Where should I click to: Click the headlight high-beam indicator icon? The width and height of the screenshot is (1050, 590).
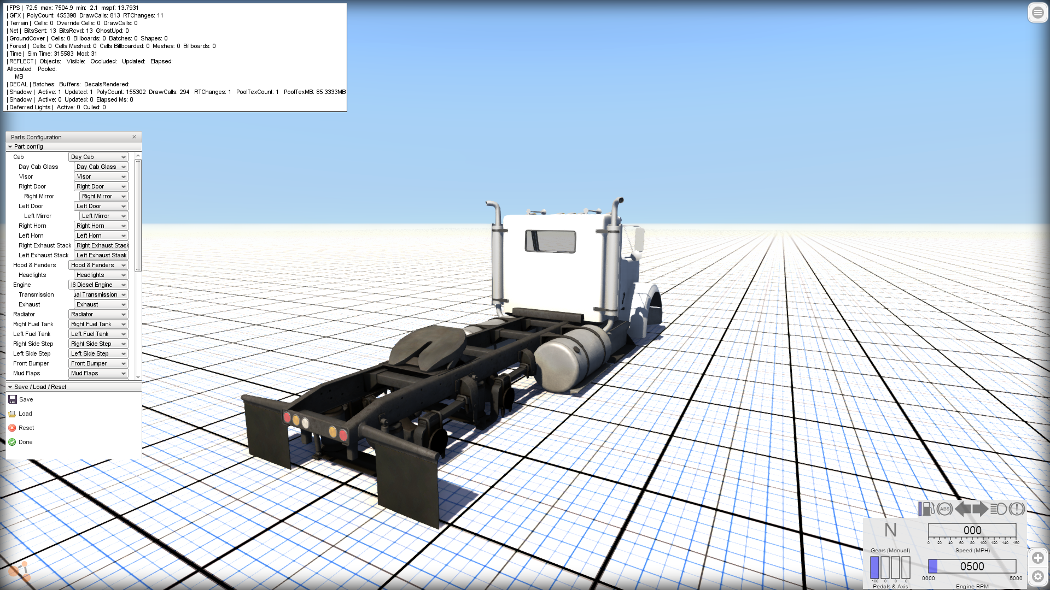tap(999, 509)
